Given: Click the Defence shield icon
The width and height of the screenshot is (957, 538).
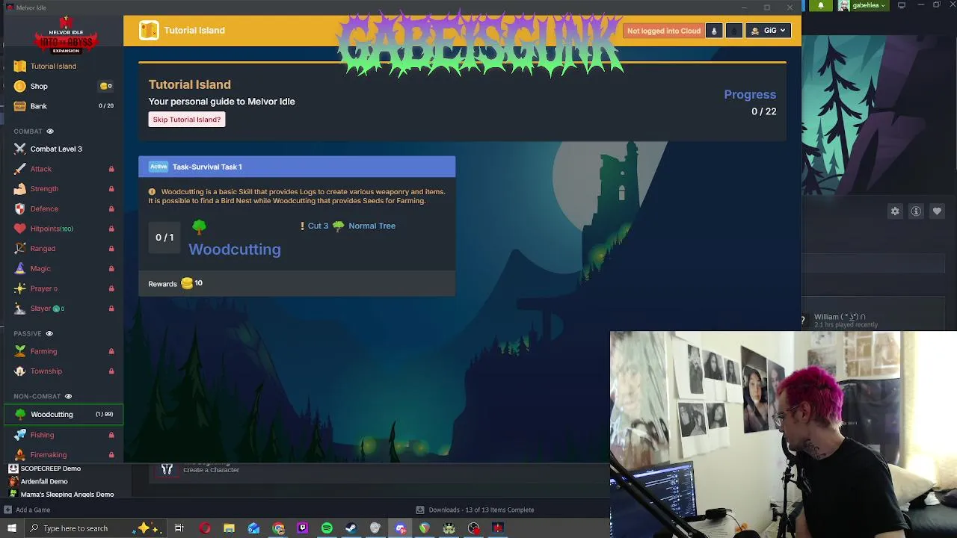Looking at the screenshot, I should click(20, 208).
